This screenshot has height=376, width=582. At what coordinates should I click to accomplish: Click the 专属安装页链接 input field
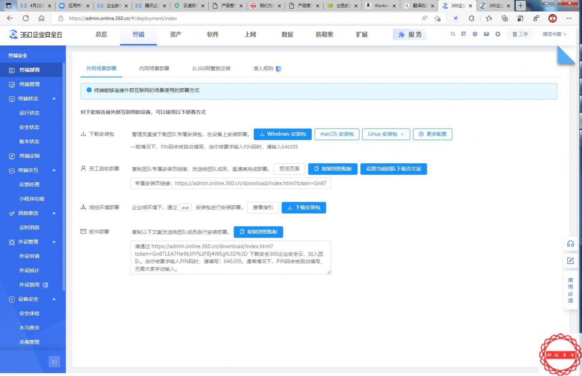tap(231, 184)
